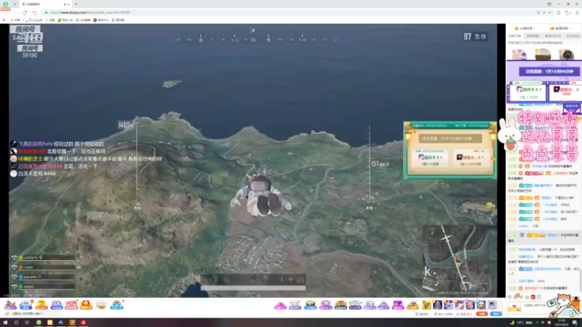Click the orange fox mascot widget
This screenshot has width=582, height=327.
click(x=566, y=305)
